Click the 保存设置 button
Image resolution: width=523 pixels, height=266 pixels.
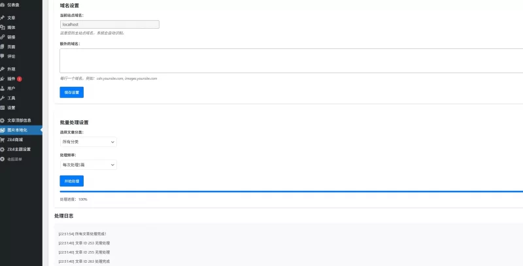pyautogui.click(x=71, y=93)
